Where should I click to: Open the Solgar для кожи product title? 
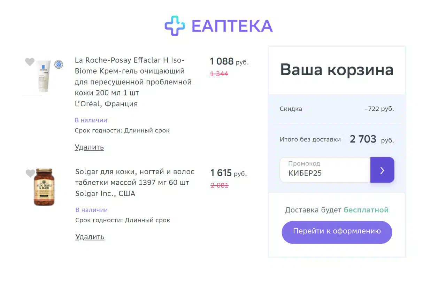pos(135,183)
